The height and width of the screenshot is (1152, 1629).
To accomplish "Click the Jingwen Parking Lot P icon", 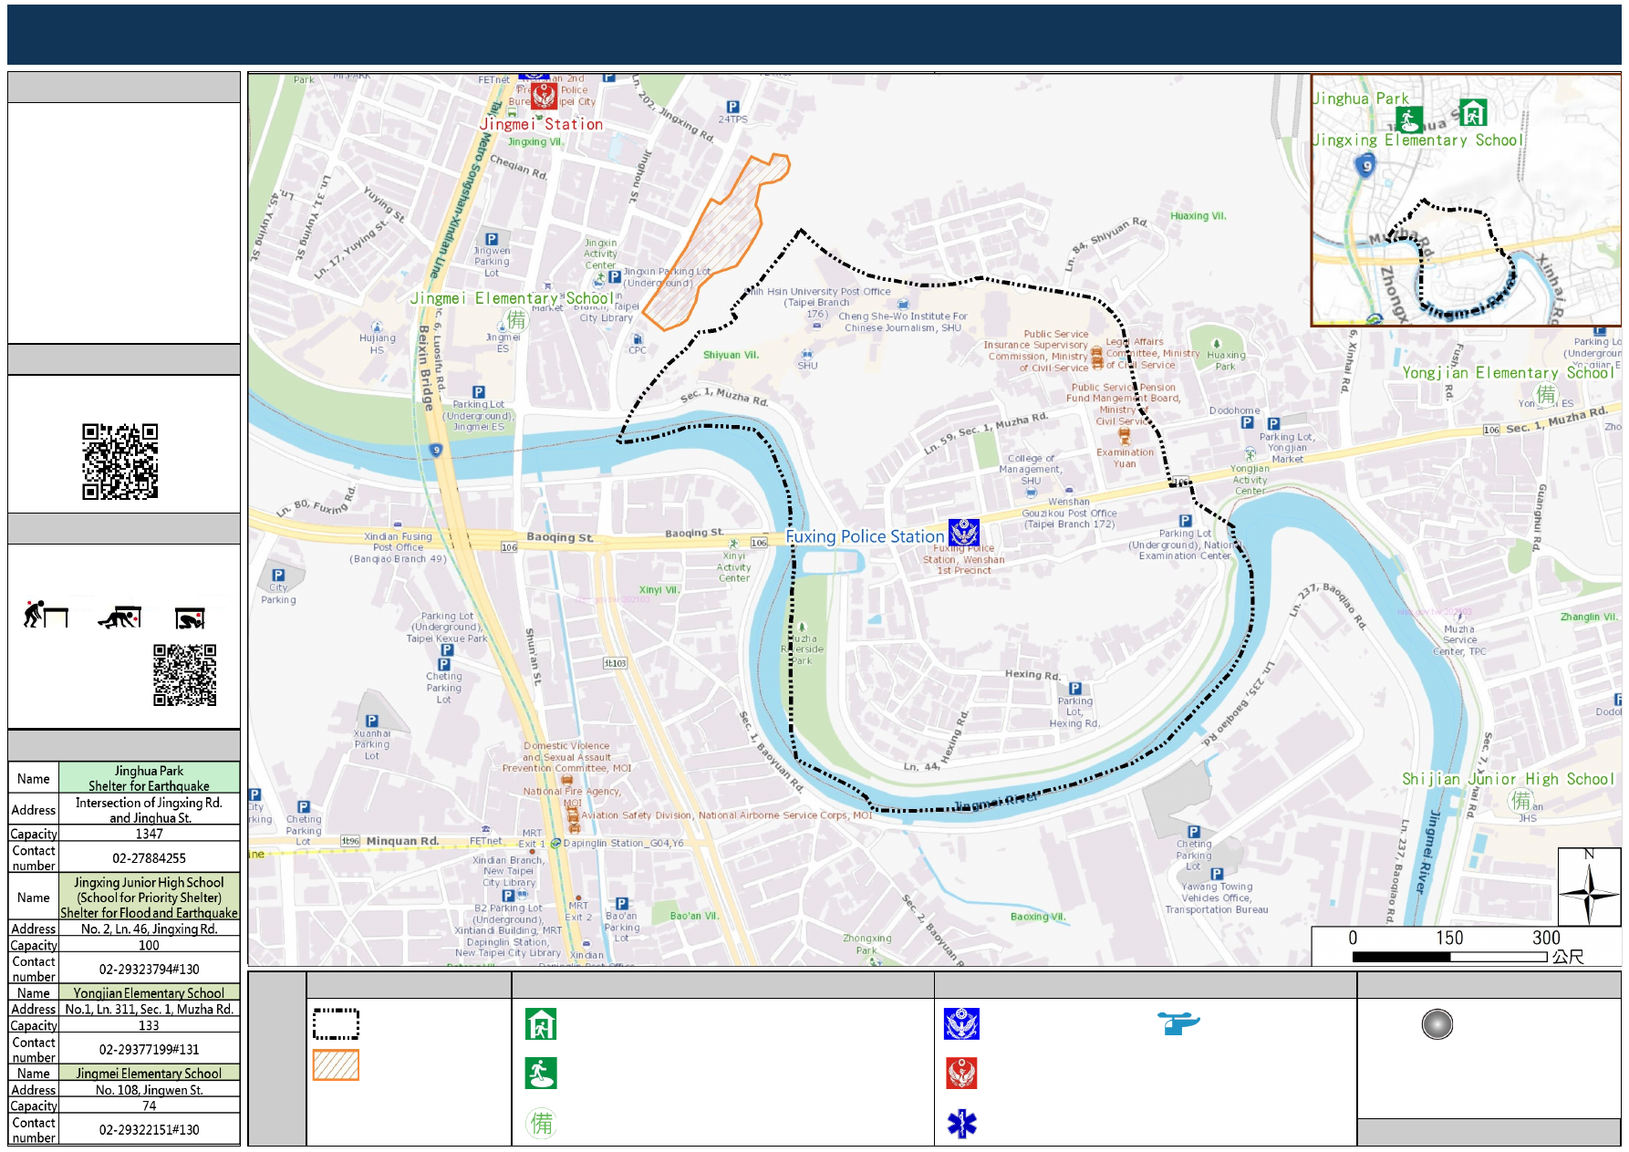I will click(492, 239).
